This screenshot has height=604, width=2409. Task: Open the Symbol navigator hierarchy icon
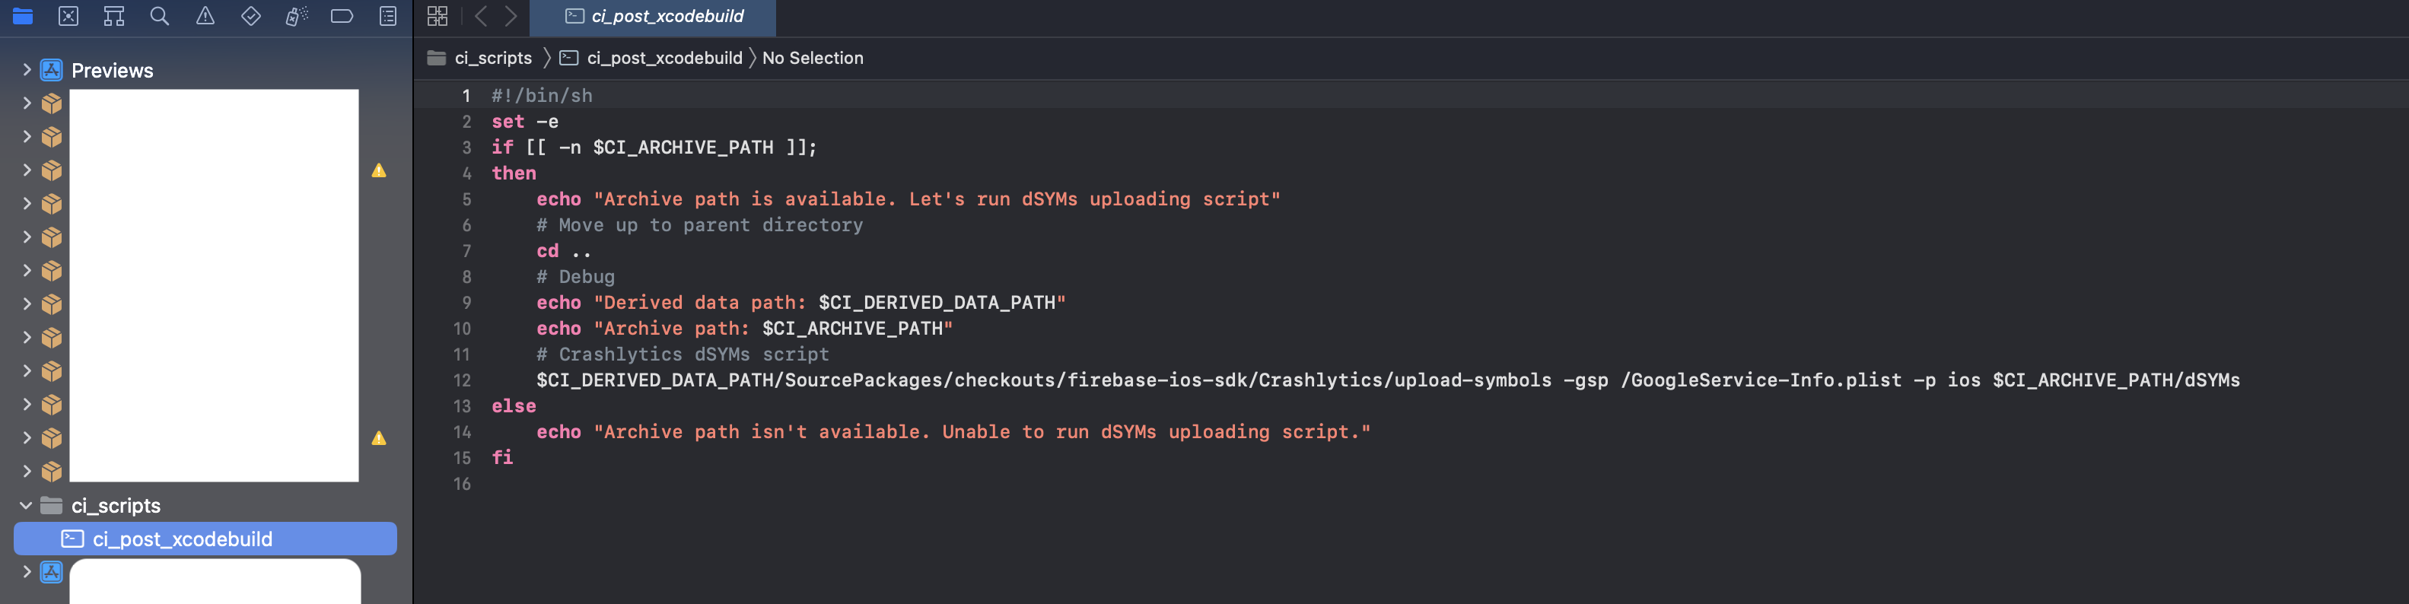tap(114, 16)
